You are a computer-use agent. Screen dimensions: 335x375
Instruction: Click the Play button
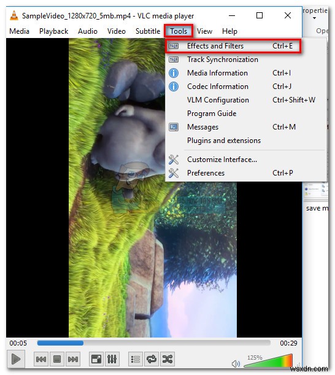[x=16, y=359]
